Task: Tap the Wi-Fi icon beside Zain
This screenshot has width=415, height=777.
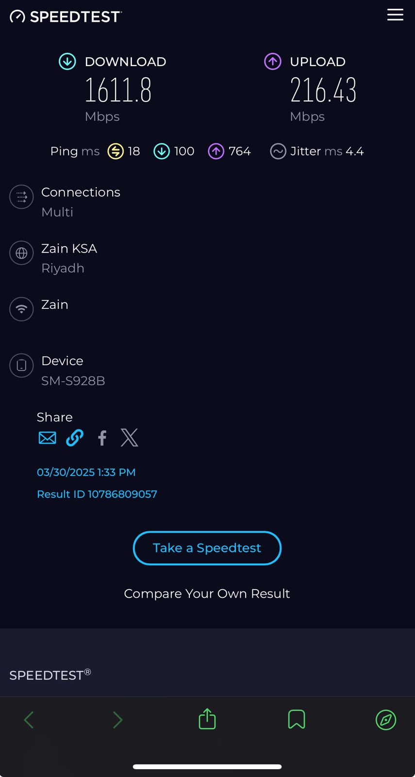Action: 22,309
